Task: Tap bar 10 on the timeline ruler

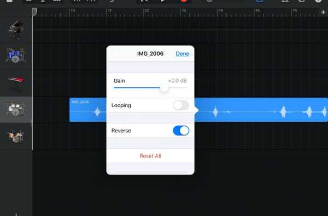Action: point(73,10)
